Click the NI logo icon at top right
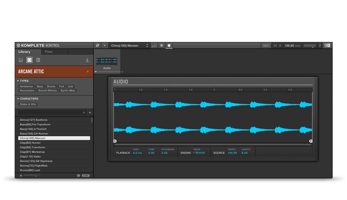This screenshot has height=200, width=347. coord(327,46)
